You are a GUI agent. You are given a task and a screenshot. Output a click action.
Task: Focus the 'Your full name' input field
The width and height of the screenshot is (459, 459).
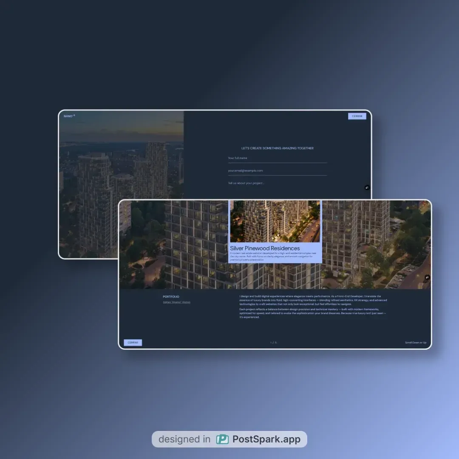click(277, 159)
